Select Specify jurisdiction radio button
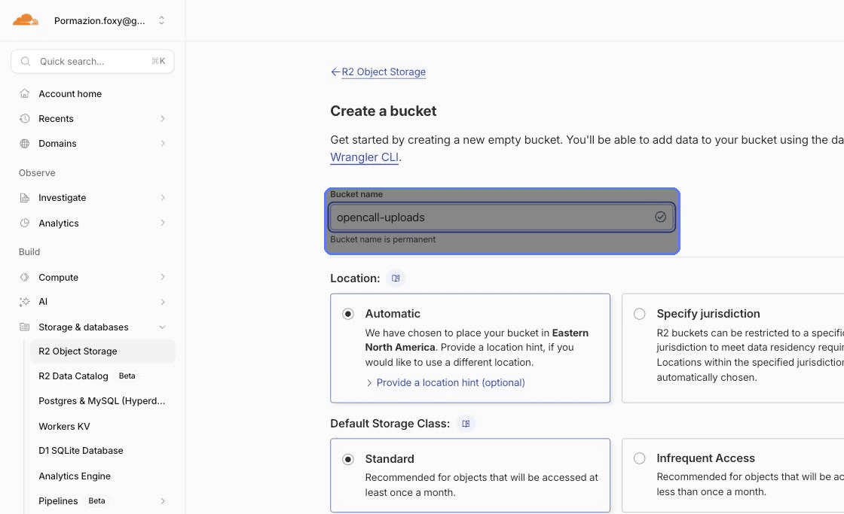This screenshot has height=514, width=844. [640, 314]
